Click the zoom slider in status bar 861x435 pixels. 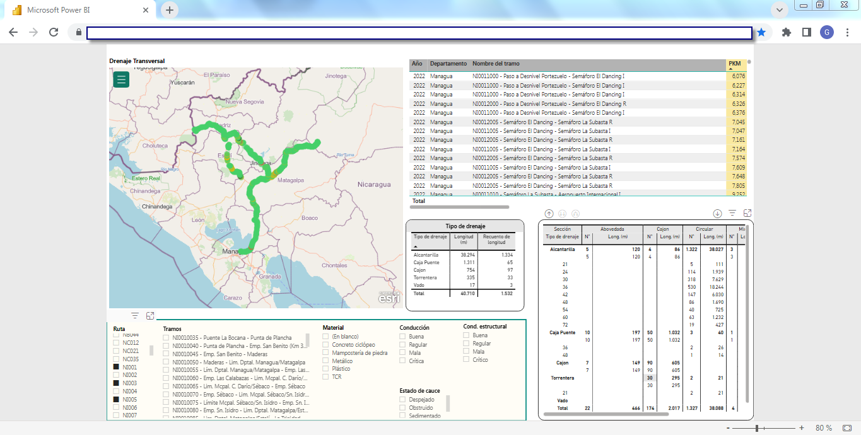[756, 428]
